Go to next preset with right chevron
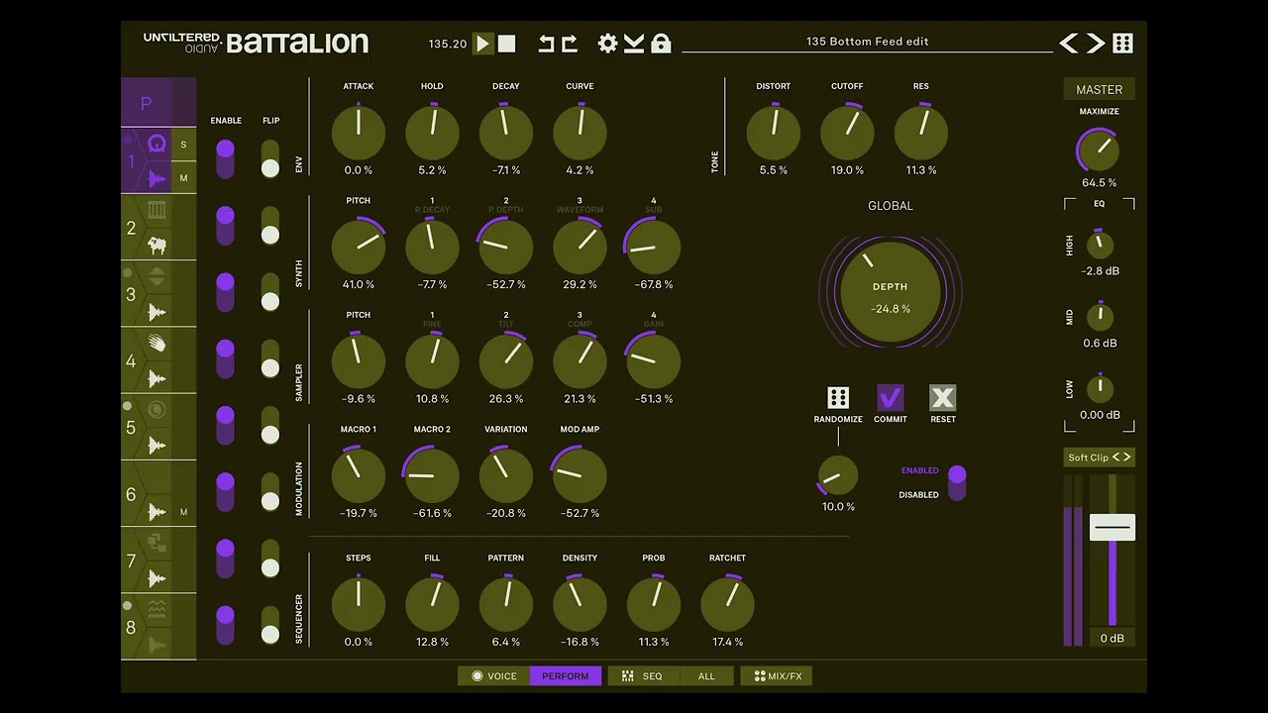 click(1095, 43)
